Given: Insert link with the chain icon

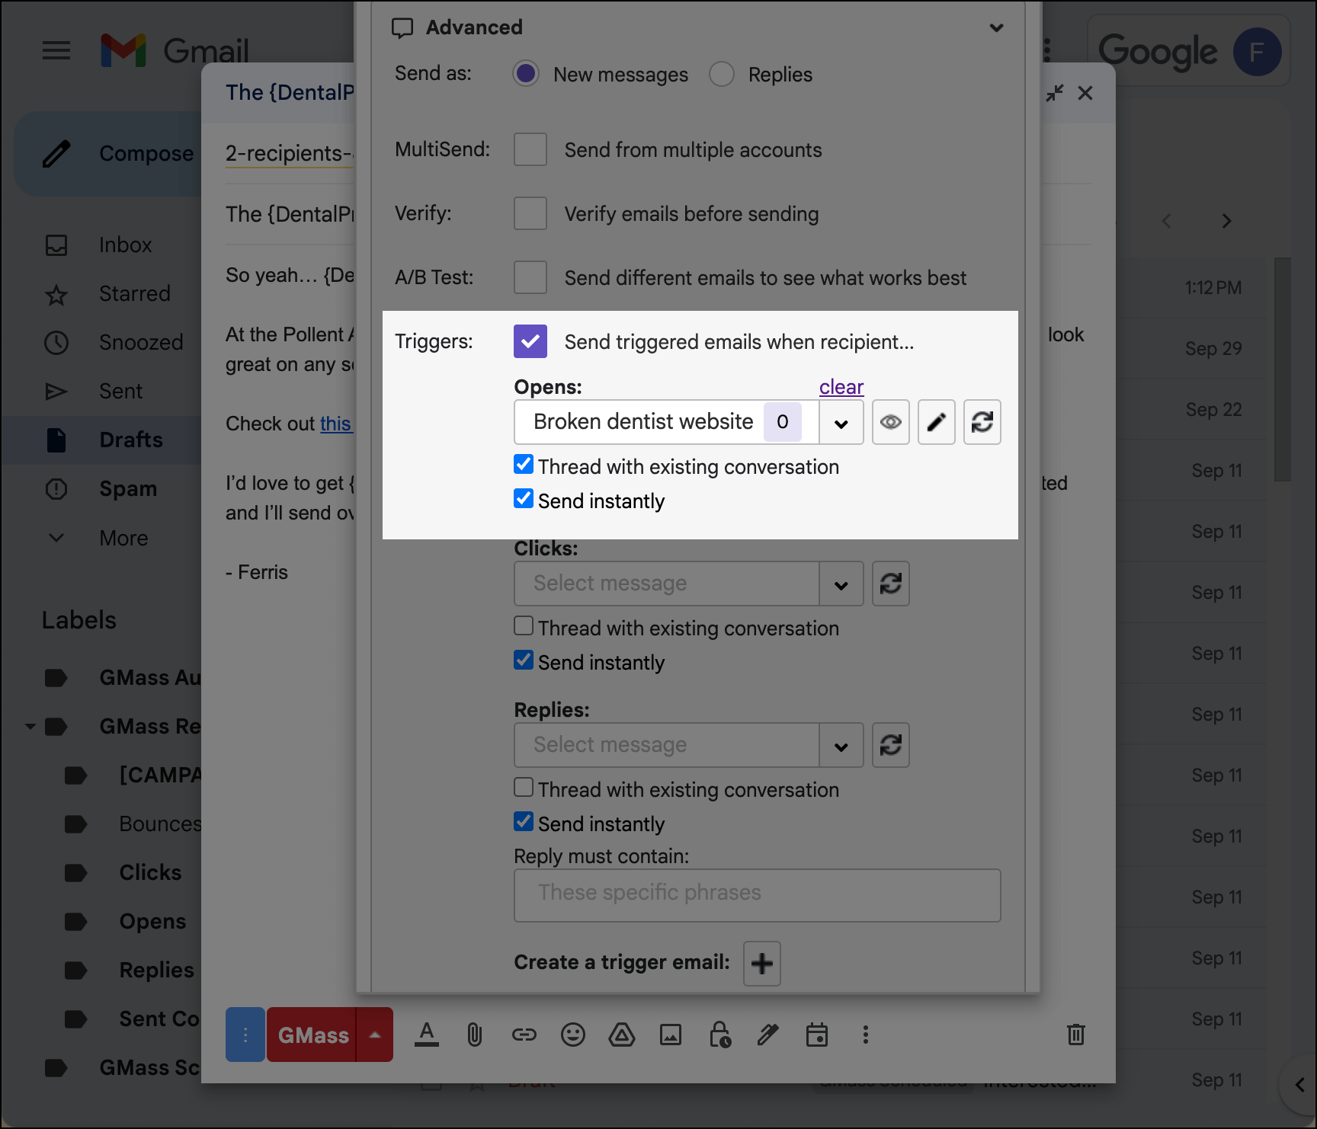Looking at the screenshot, I should (524, 1035).
